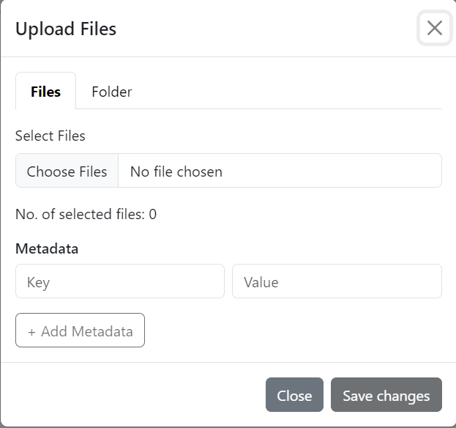Switch to the Files tab
The height and width of the screenshot is (428, 456).
[45, 92]
